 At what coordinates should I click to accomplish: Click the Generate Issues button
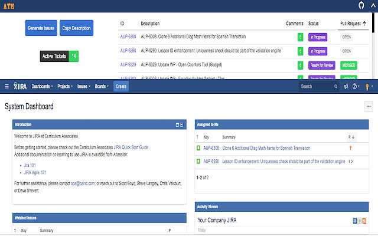[x=41, y=28]
